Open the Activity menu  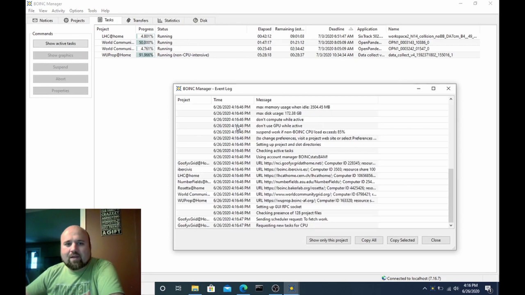coord(58,11)
